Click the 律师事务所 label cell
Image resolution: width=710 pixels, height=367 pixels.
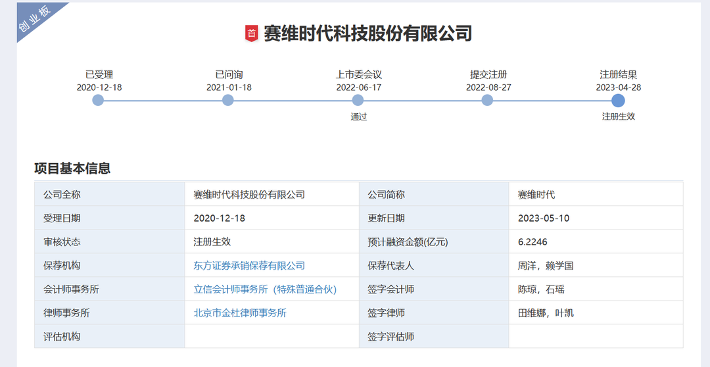pyautogui.click(x=110, y=313)
